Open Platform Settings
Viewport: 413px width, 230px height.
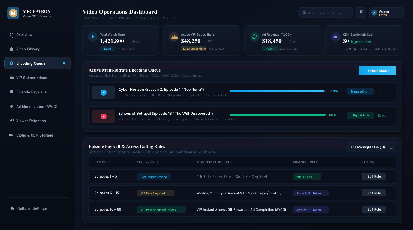[38, 208]
